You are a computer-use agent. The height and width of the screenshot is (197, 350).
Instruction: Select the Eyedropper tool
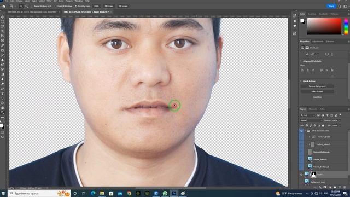[x=2, y=45]
